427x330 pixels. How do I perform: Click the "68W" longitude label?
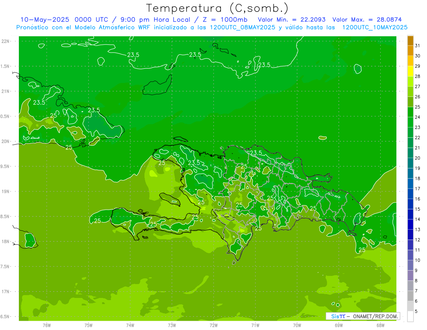[380, 325]
